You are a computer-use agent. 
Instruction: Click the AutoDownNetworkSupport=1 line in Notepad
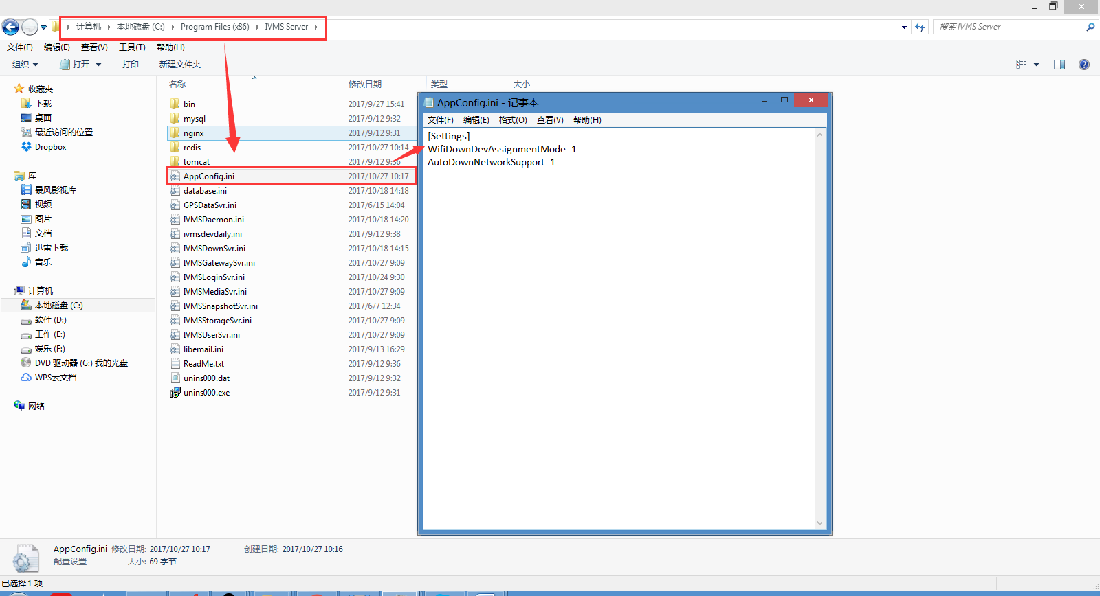(x=492, y=162)
